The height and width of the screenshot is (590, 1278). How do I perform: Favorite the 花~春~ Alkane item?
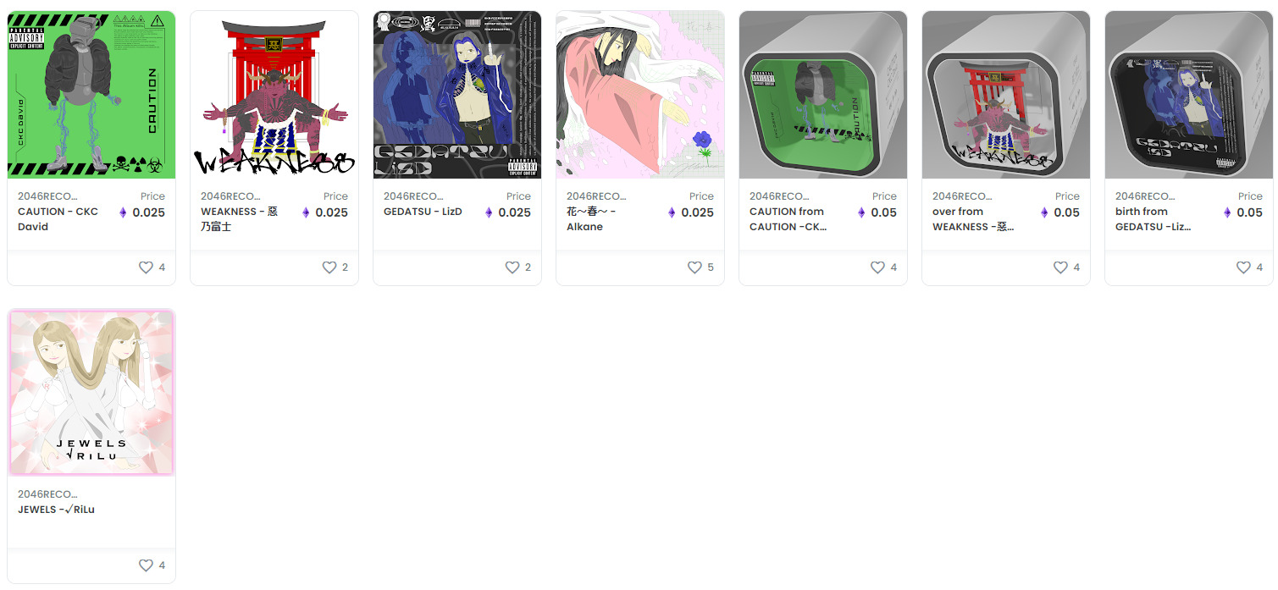click(694, 267)
